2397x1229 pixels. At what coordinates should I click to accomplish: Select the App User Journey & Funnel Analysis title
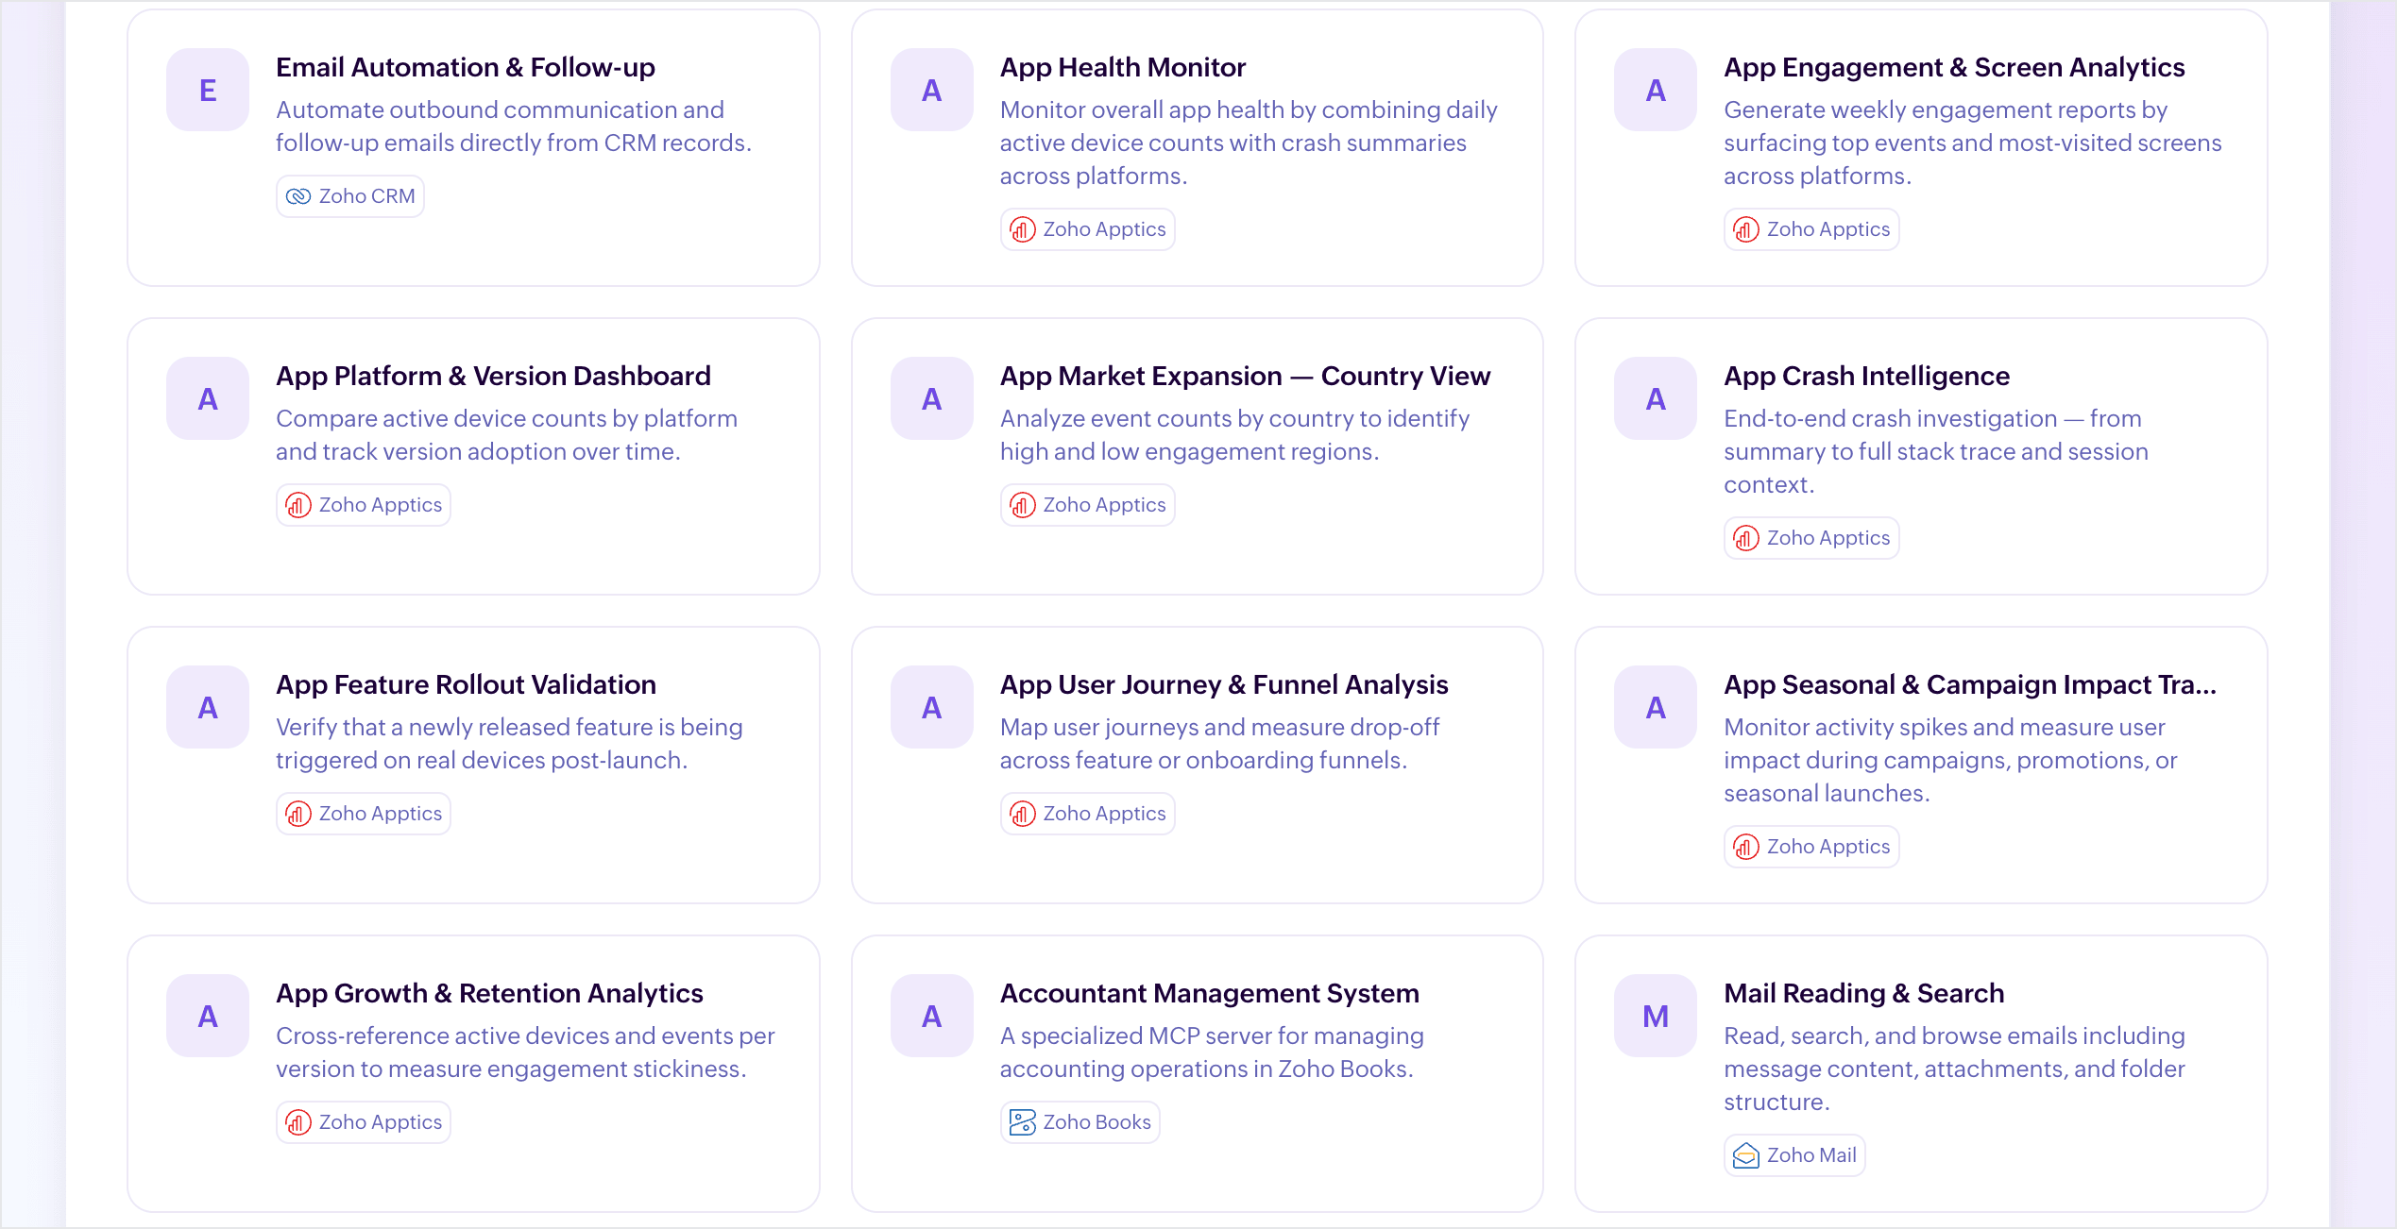tap(1223, 684)
